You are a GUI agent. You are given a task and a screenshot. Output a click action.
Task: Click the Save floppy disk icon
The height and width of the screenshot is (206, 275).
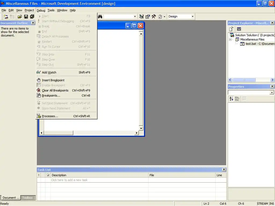(x=26, y=16)
